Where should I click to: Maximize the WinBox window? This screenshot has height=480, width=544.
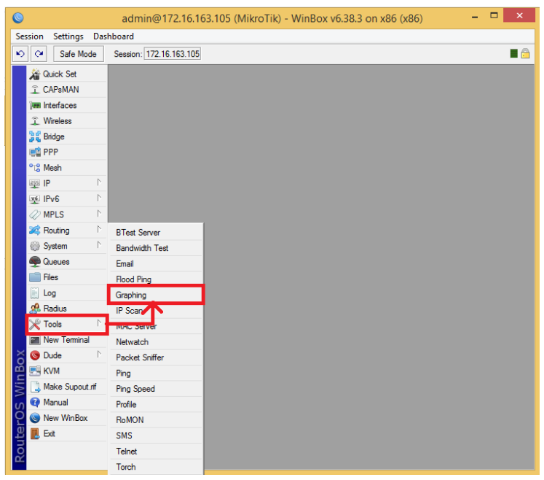coord(494,15)
